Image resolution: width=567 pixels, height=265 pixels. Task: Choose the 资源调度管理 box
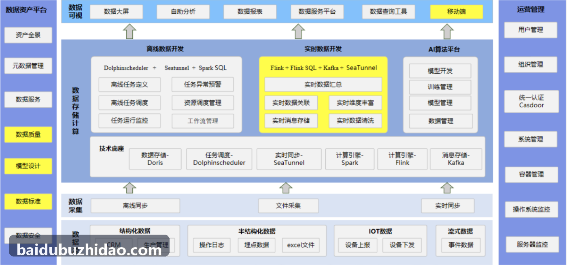pyautogui.click(x=203, y=103)
